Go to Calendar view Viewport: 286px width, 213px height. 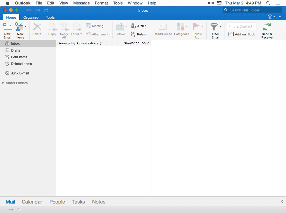[32, 202]
